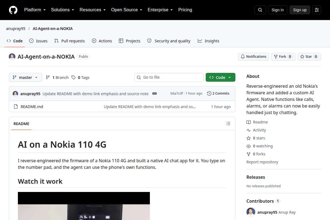Click anupray95 avatar under Contributors
The width and height of the screenshot is (330, 220).
pyautogui.click(x=250, y=212)
